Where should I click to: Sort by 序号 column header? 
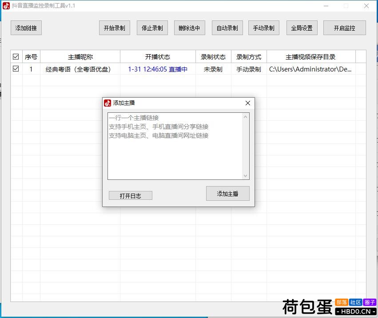coord(31,57)
